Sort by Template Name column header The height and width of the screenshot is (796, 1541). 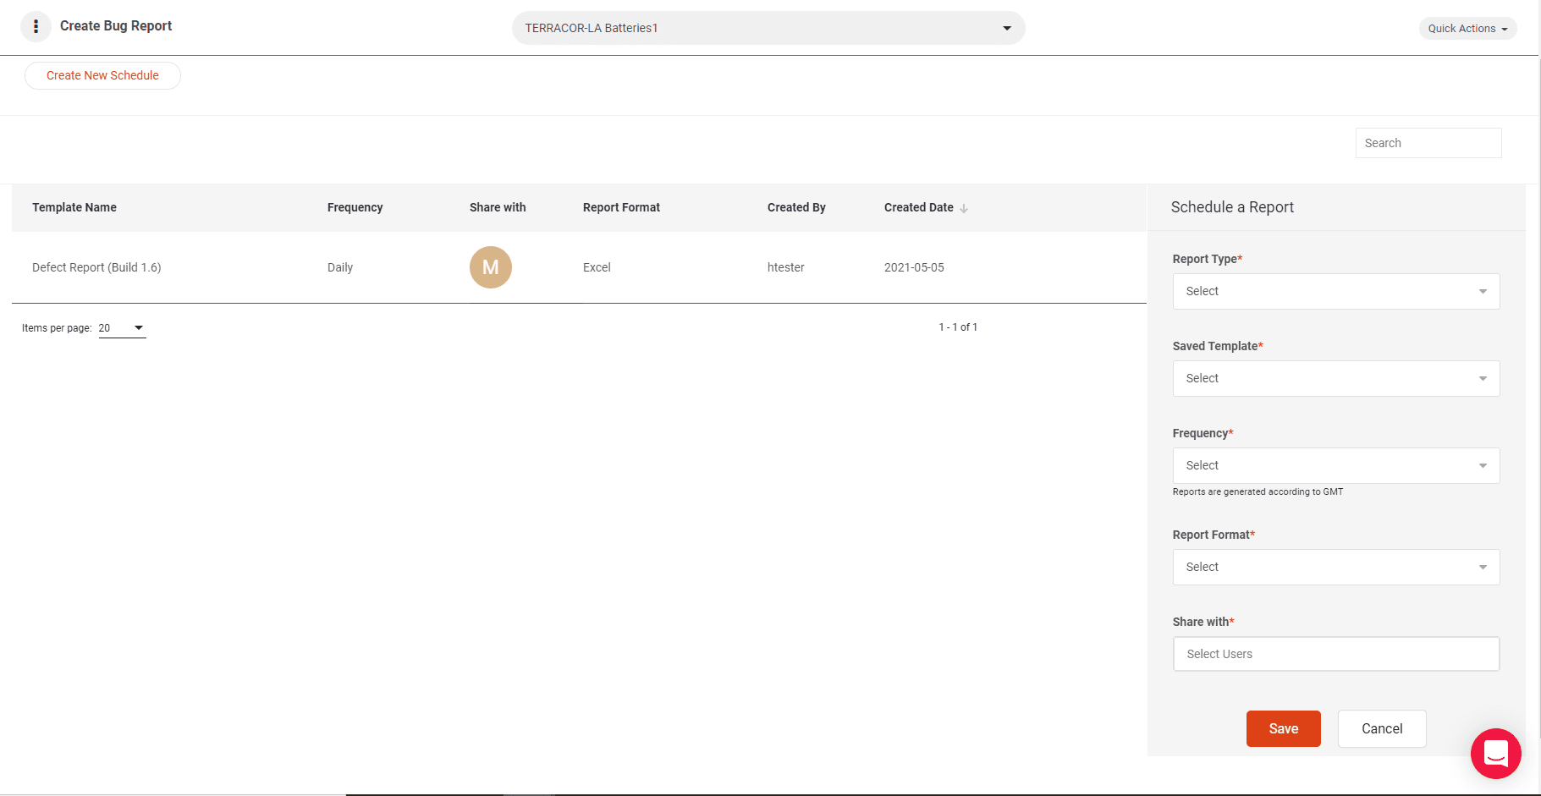pyautogui.click(x=74, y=207)
